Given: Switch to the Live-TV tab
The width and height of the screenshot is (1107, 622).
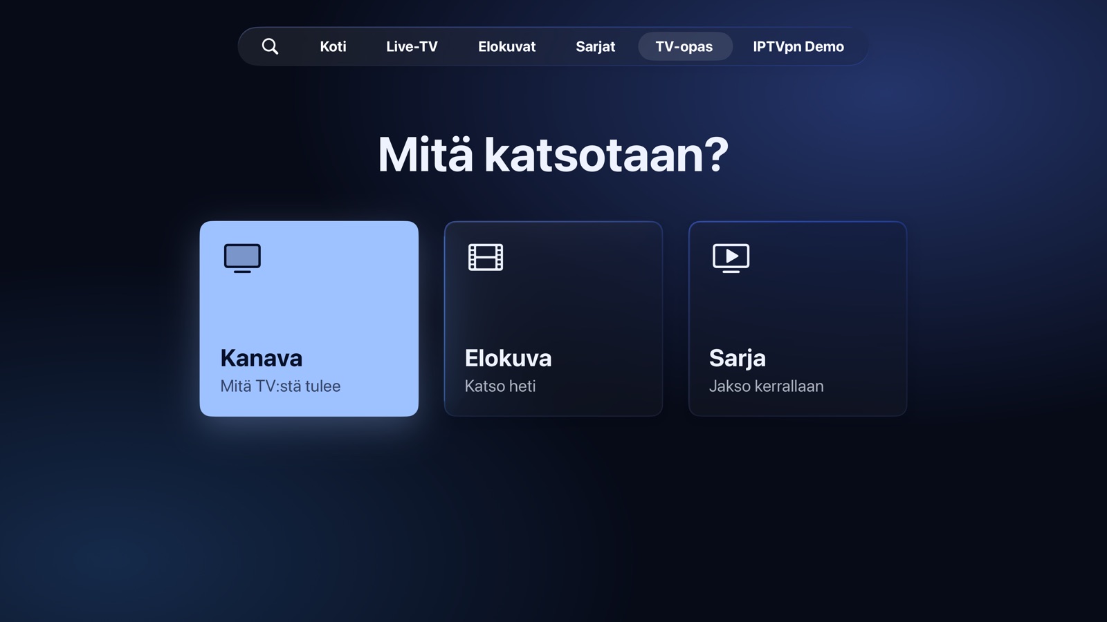Looking at the screenshot, I should tap(412, 46).
